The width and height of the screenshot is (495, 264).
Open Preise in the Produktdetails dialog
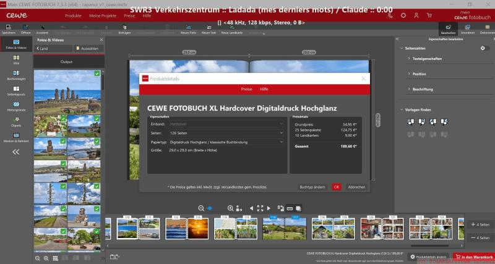tap(246, 89)
